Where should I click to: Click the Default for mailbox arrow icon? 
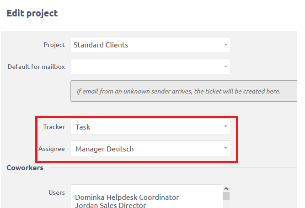pyautogui.click(x=225, y=67)
